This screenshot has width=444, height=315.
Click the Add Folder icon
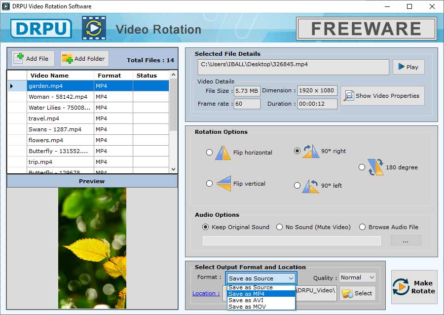coord(68,58)
